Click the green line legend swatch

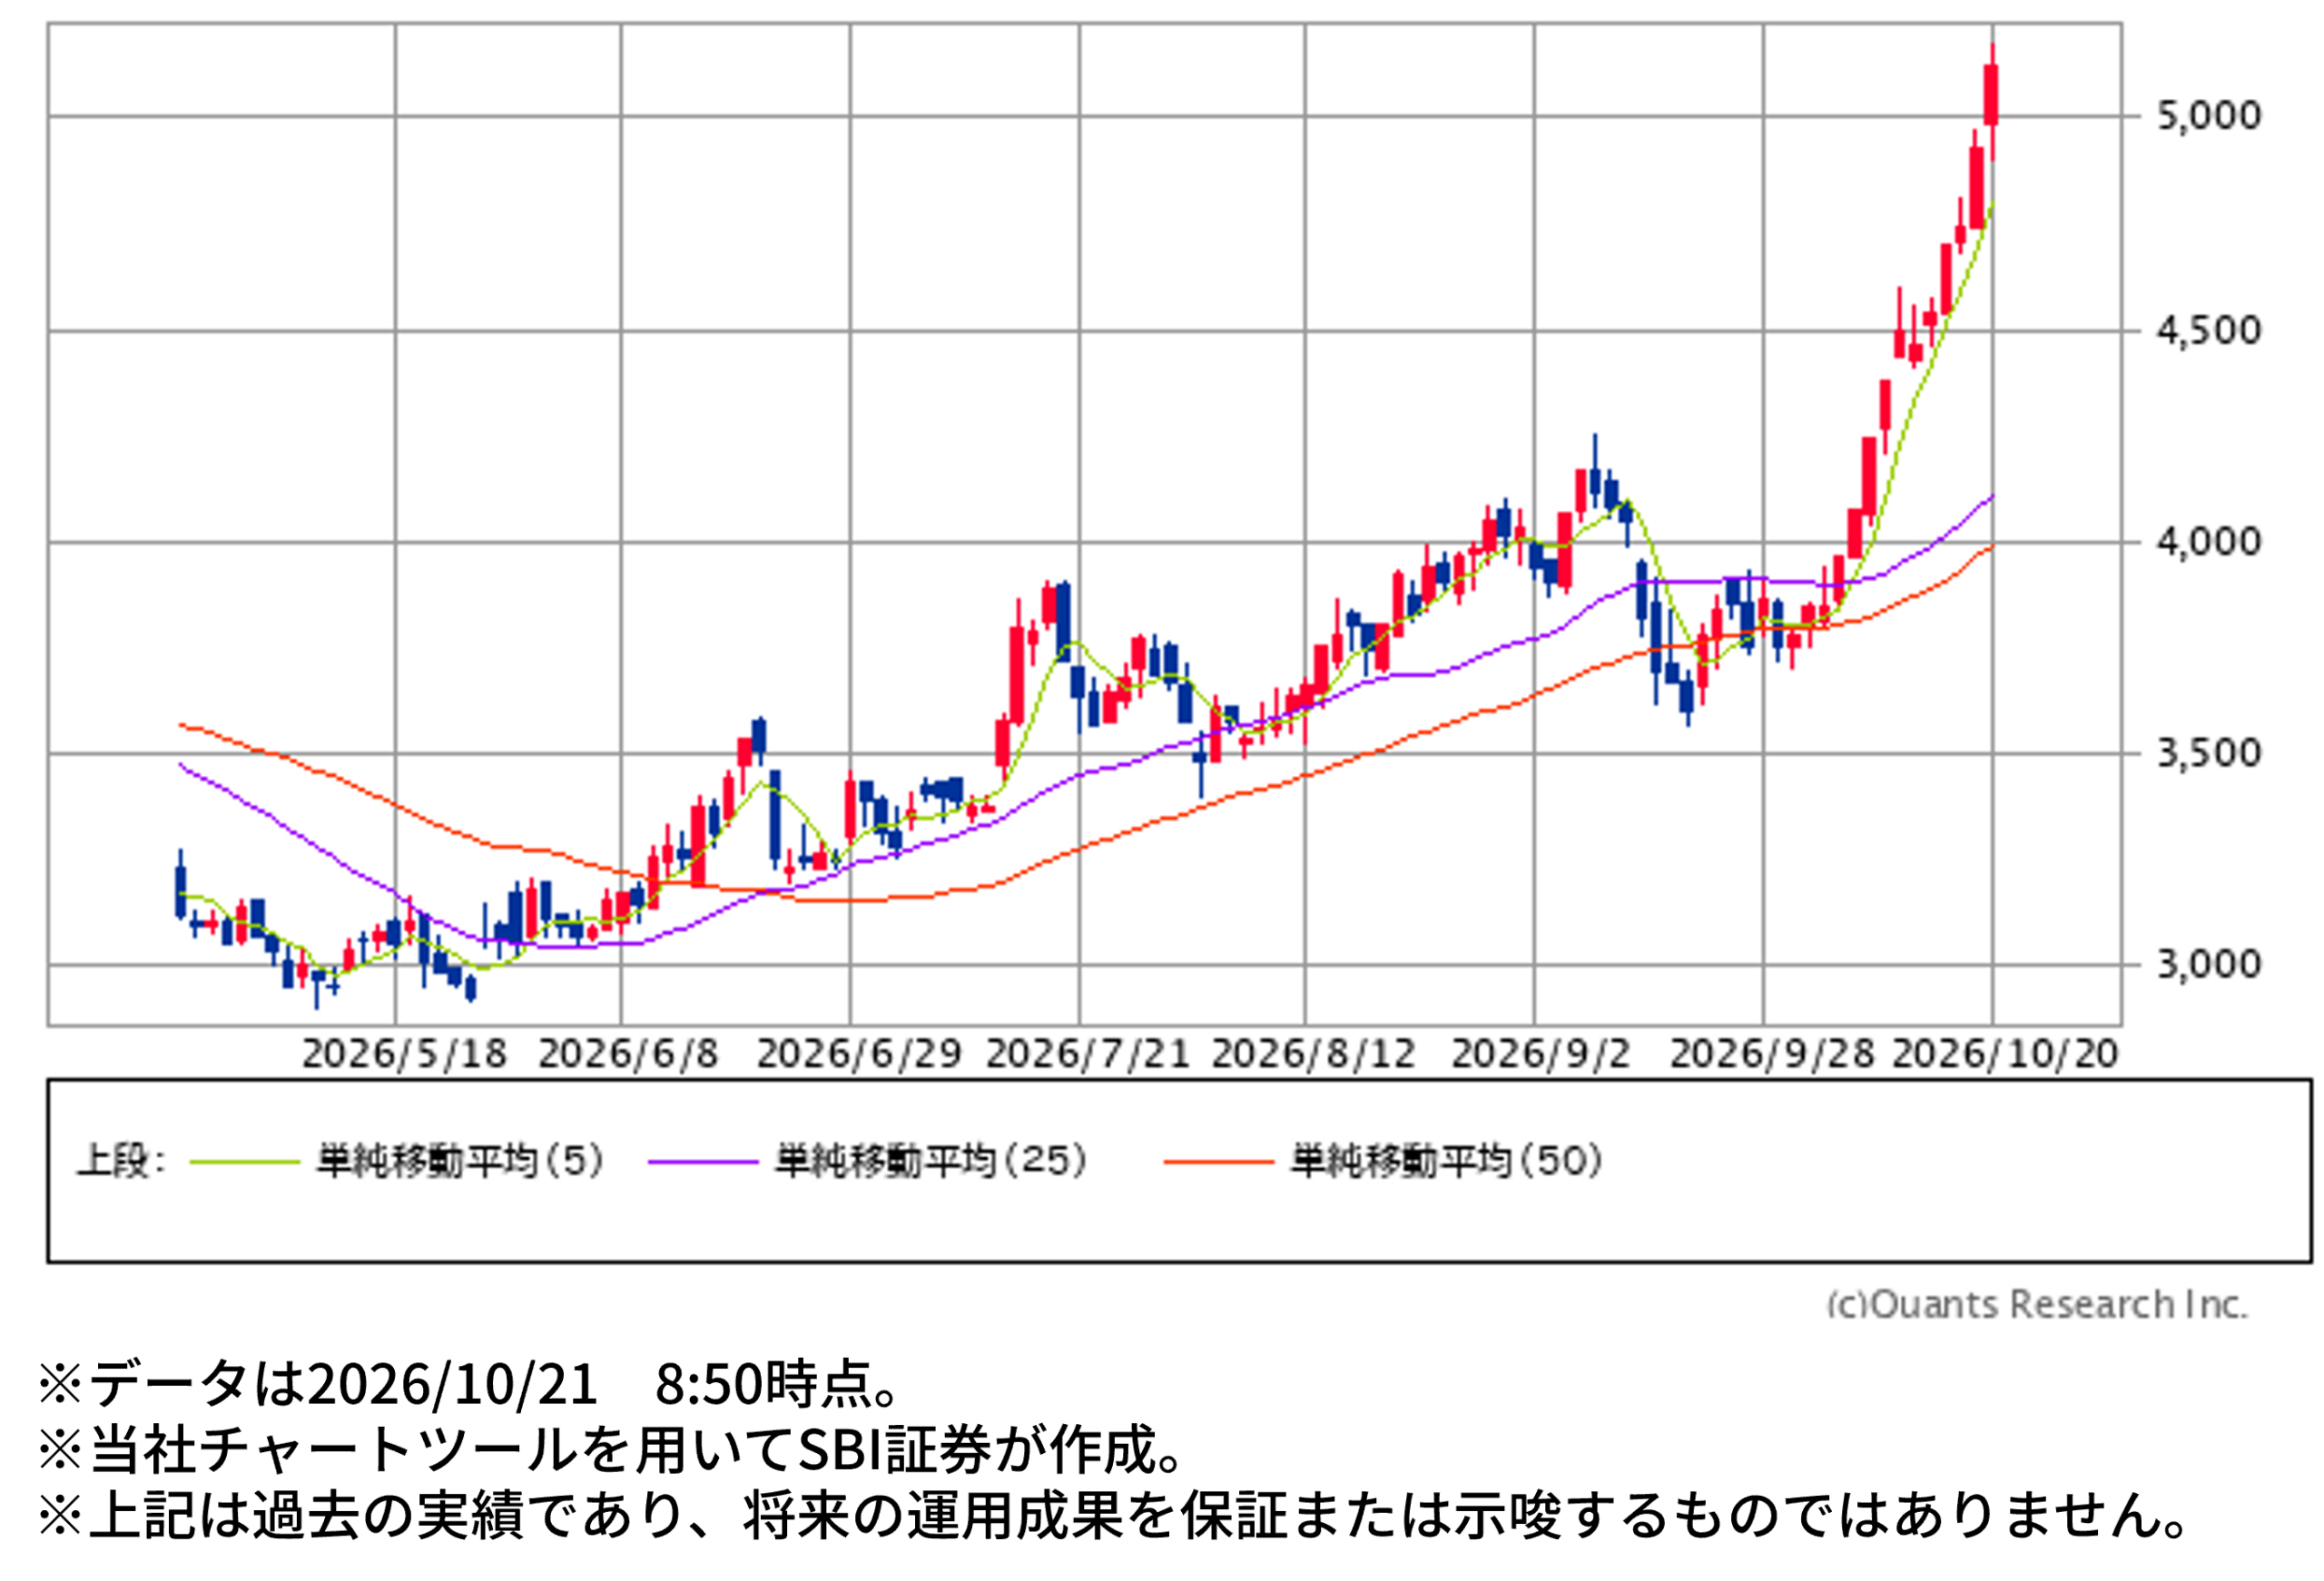245,1162
